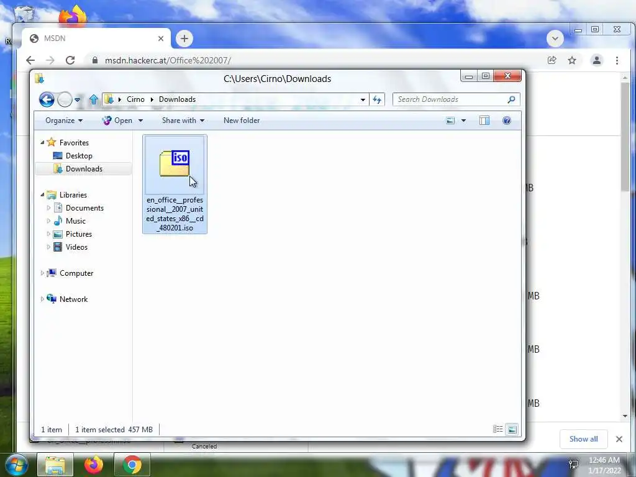This screenshot has width=636, height=477.
Task: Select the ISO file icon
Action: [175, 163]
